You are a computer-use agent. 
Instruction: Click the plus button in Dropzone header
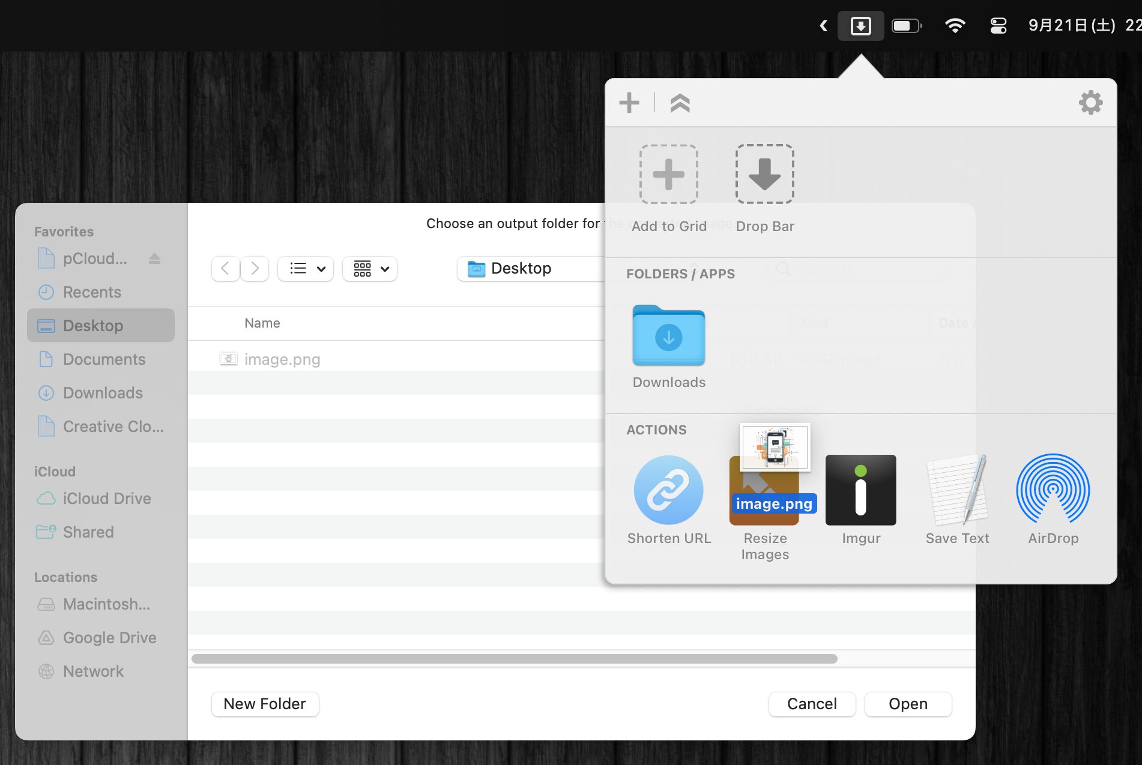[629, 103]
